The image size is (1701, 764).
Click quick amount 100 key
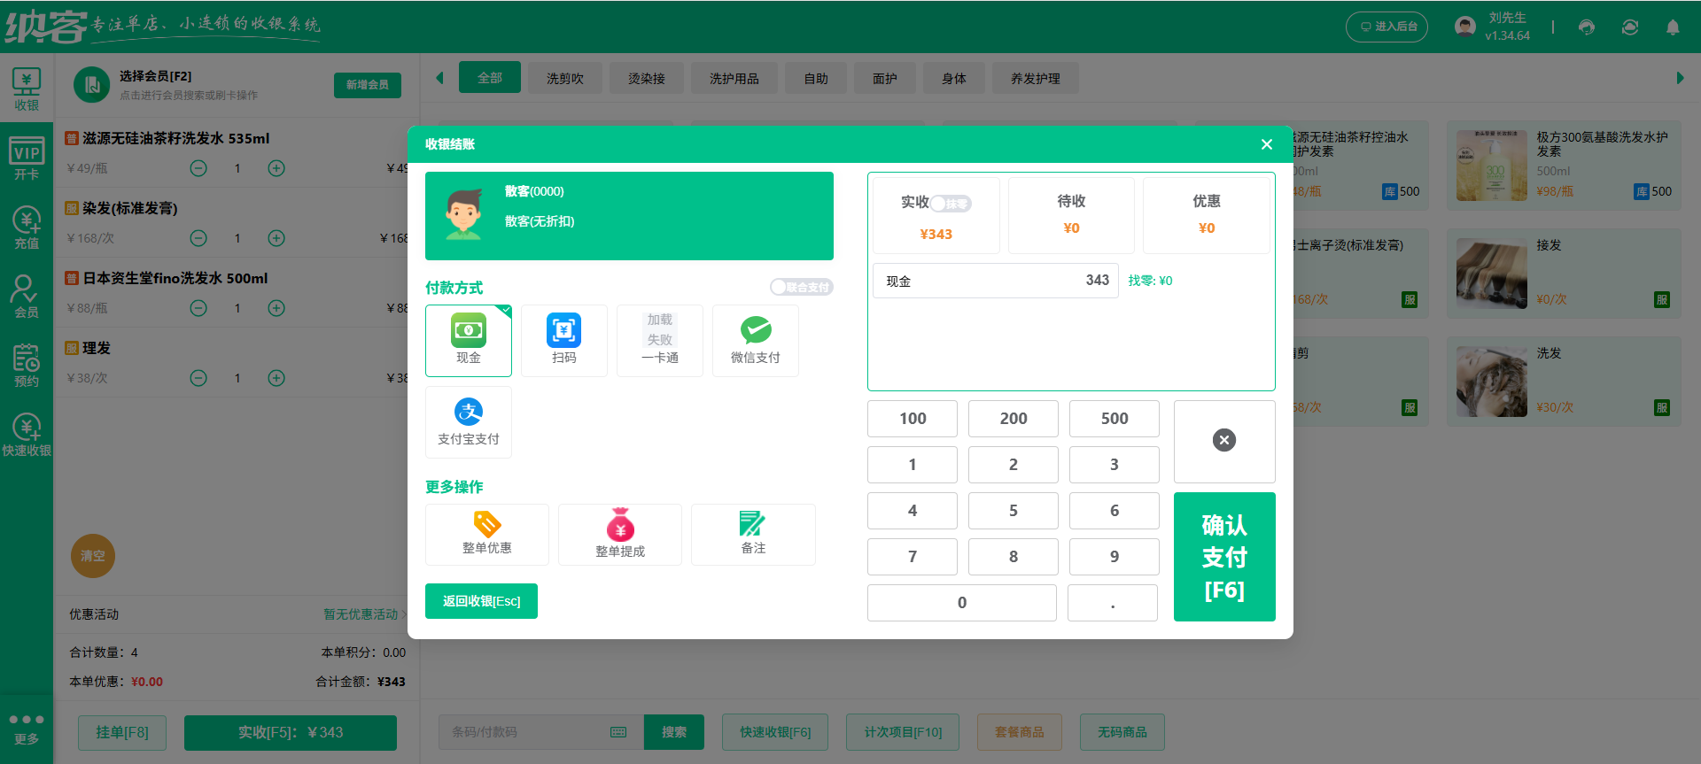(913, 419)
